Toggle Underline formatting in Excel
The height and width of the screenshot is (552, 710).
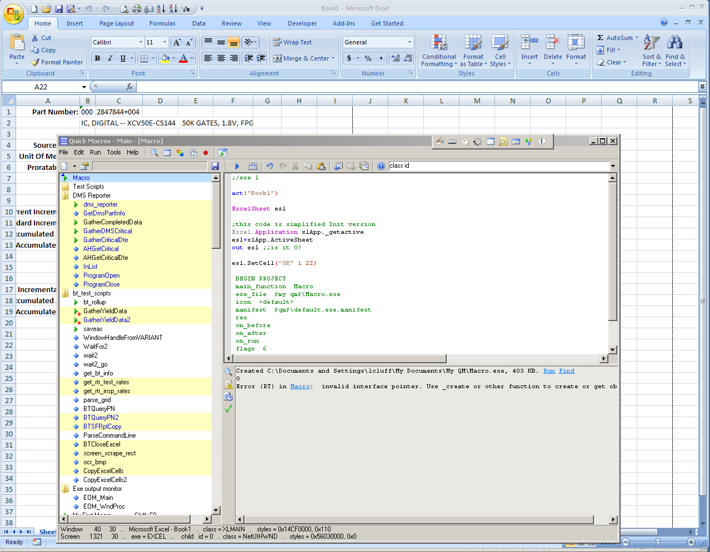(123, 58)
